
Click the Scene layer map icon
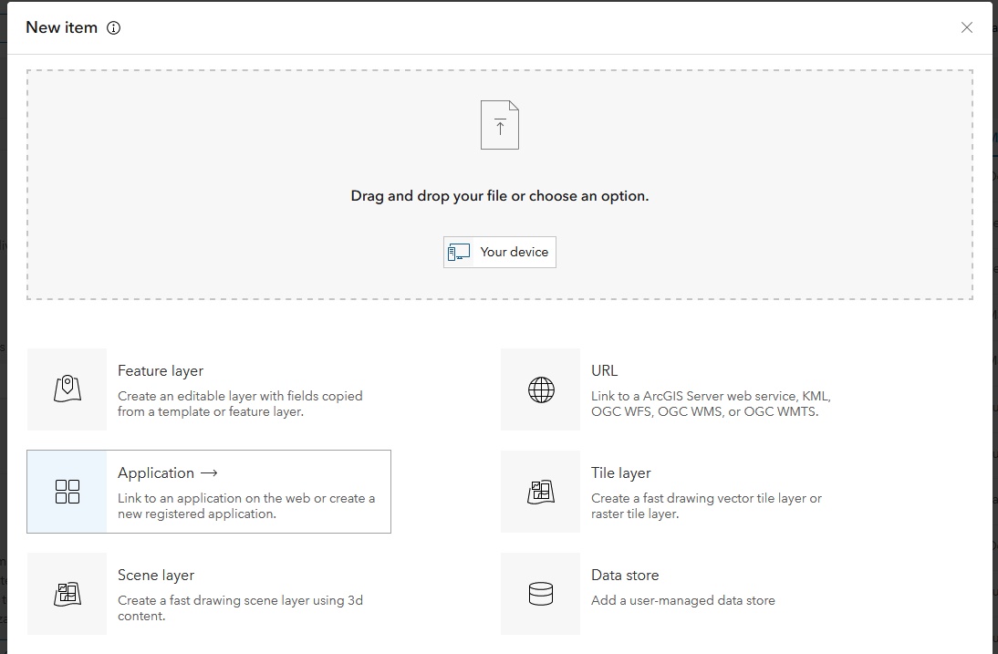(x=67, y=593)
